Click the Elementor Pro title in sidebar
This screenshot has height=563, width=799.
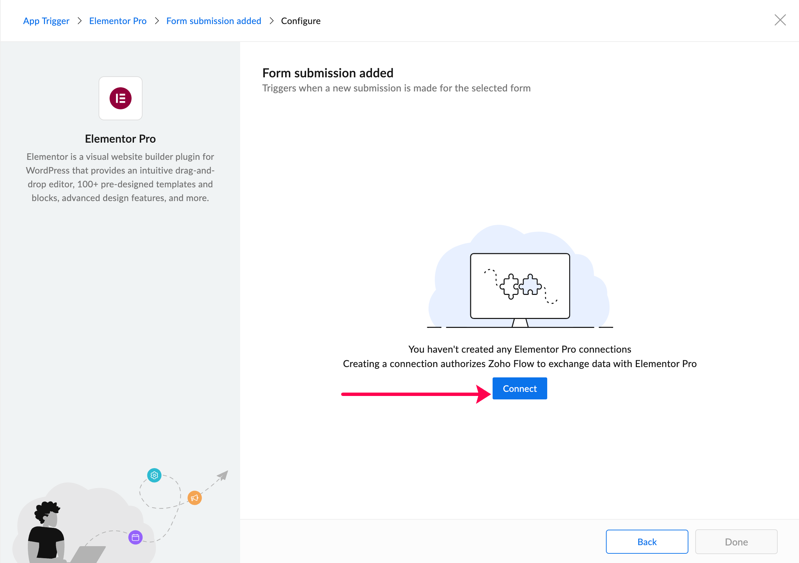tap(121, 139)
